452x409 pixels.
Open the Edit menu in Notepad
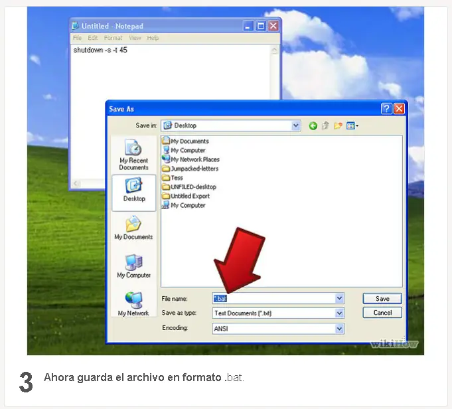pyautogui.click(x=92, y=38)
